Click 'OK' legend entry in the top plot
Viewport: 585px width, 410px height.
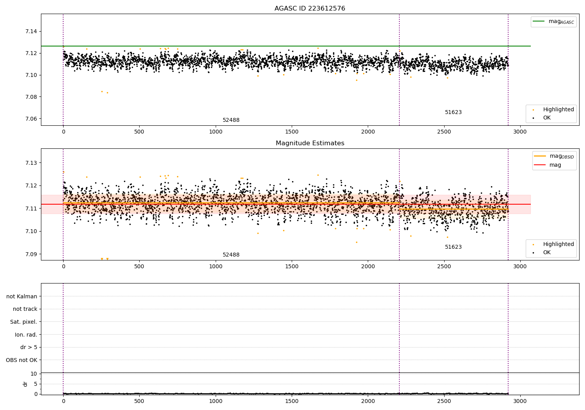point(547,118)
